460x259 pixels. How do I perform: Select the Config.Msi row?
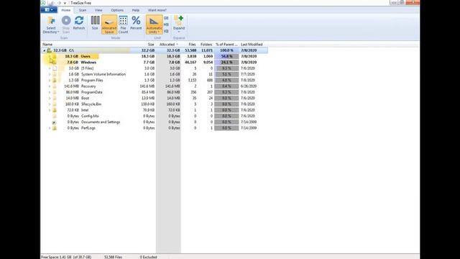pos(155,116)
